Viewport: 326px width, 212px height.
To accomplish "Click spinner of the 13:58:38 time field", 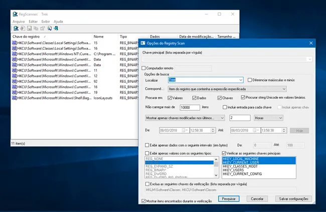I will [284, 130].
